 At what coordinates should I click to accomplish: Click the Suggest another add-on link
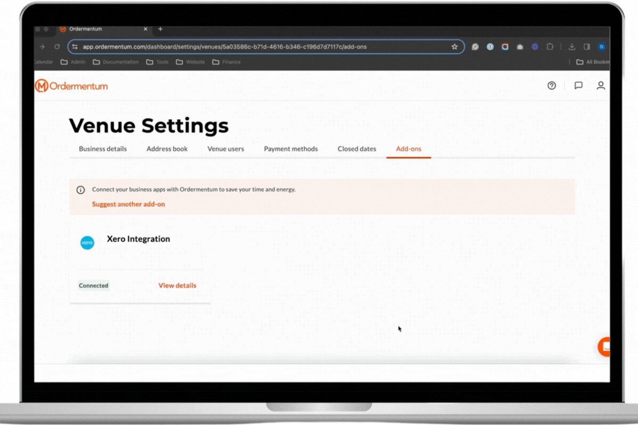pyautogui.click(x=128, y=204)
